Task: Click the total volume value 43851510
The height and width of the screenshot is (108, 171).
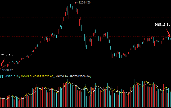Action: 12,76
